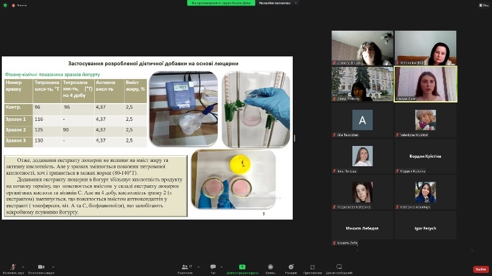Click the 'Зразок 3' row label in the table
492x276 pixels.
[16, 140]
